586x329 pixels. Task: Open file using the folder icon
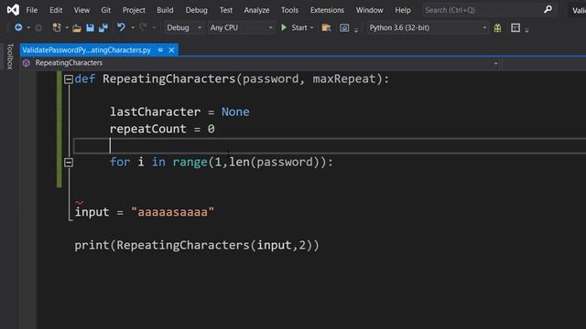(77, 28)
